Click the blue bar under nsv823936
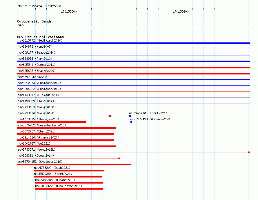258x200 pixels. (x=133, y=61)
